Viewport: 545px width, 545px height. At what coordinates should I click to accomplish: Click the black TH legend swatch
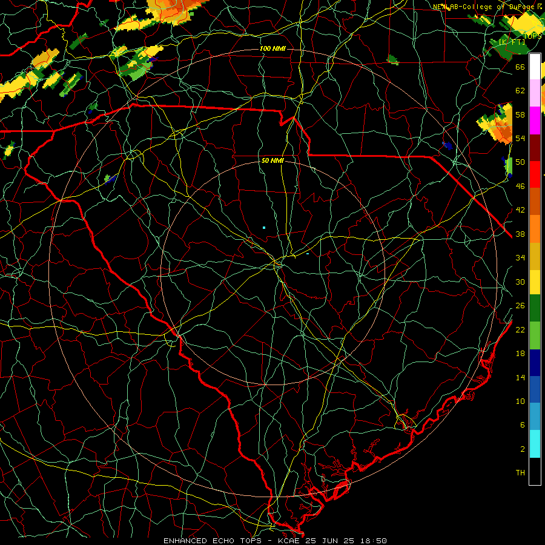(535, 471)
